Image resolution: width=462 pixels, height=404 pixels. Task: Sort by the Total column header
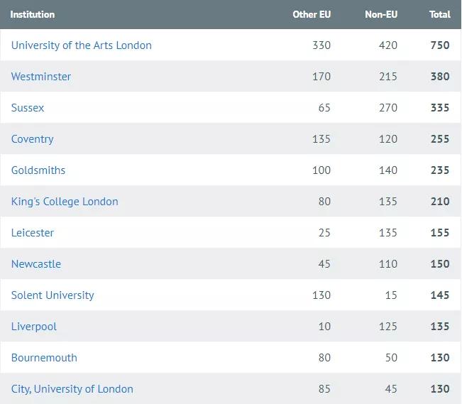click(440, 14)
